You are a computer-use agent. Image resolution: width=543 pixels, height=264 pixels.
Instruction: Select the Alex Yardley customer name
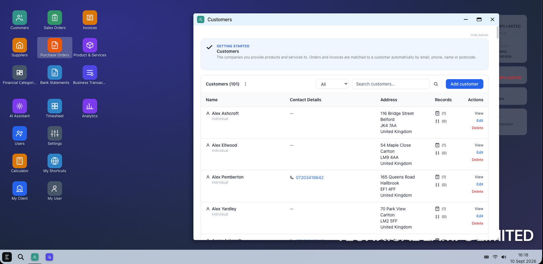click(x=224, y=209)
